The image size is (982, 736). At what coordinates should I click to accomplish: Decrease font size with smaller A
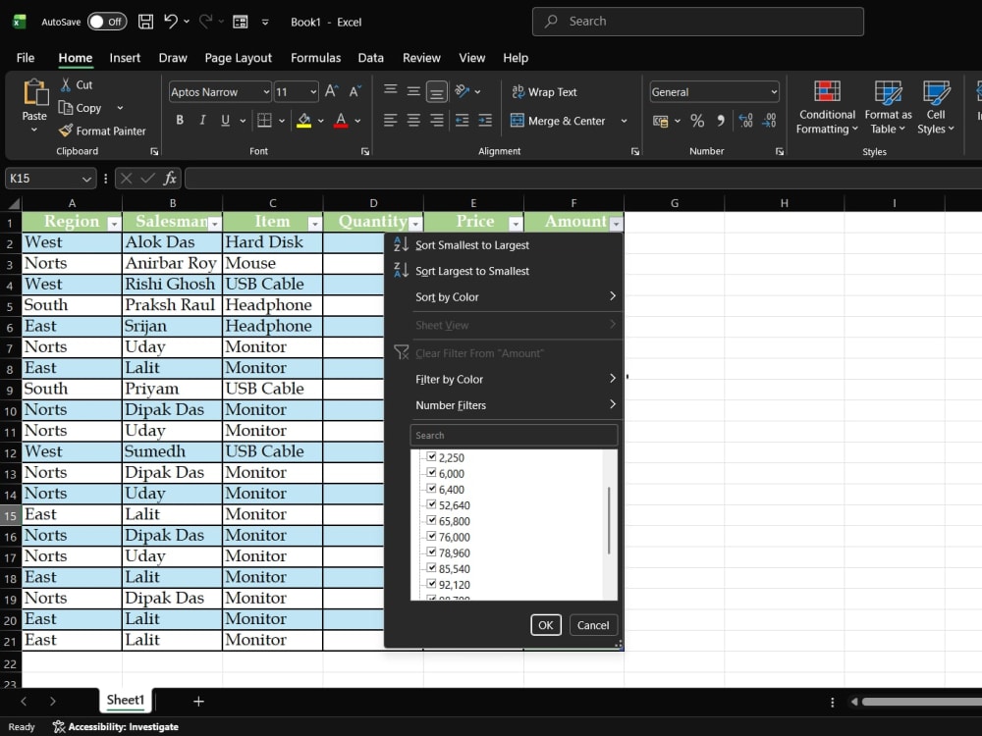coord(355,91)
